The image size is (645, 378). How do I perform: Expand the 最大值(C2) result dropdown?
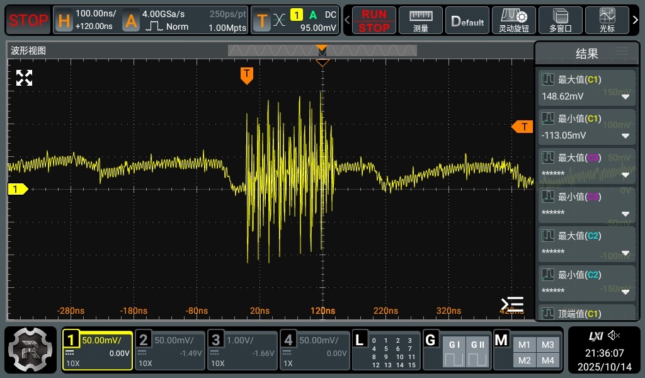coord(625,253)
